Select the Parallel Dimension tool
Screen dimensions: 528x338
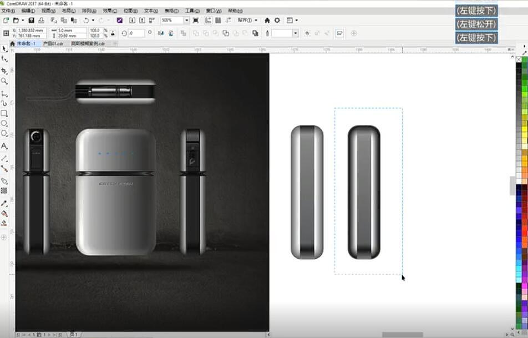pyautogui.click(x=4, y=158)
